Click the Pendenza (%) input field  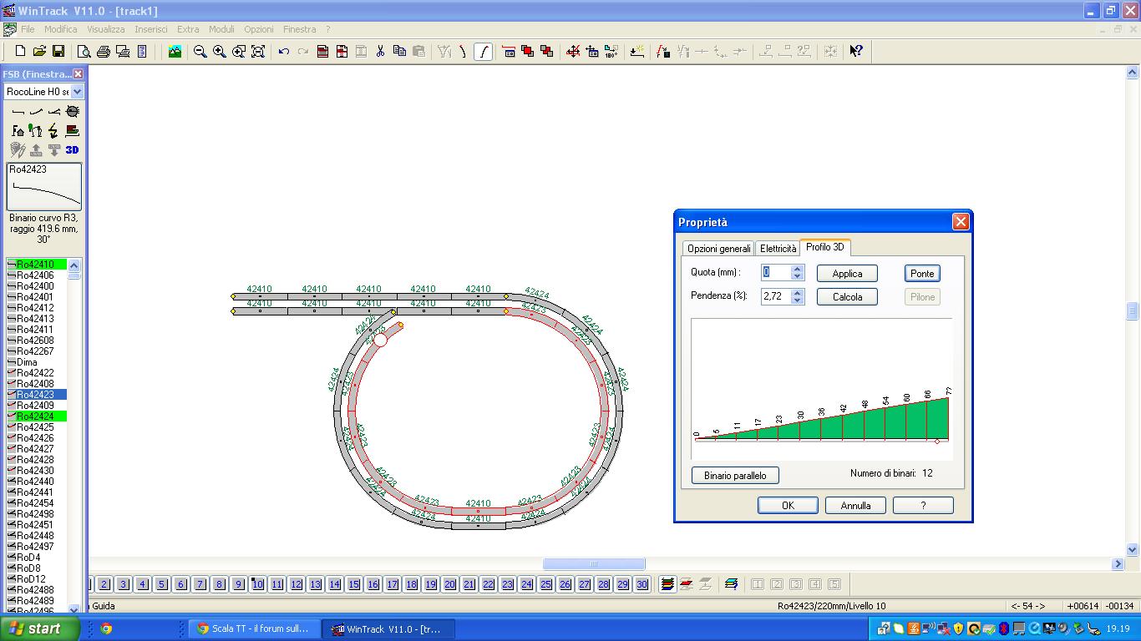tap(776, 296)
